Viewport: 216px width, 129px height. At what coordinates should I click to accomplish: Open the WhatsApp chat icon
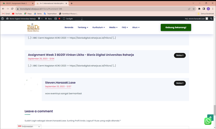click(x=208, y=121)
